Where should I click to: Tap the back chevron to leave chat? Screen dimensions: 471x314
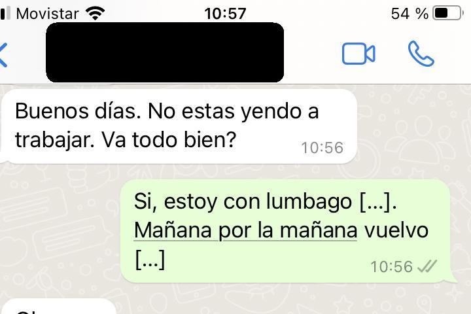tap(3, 55)
